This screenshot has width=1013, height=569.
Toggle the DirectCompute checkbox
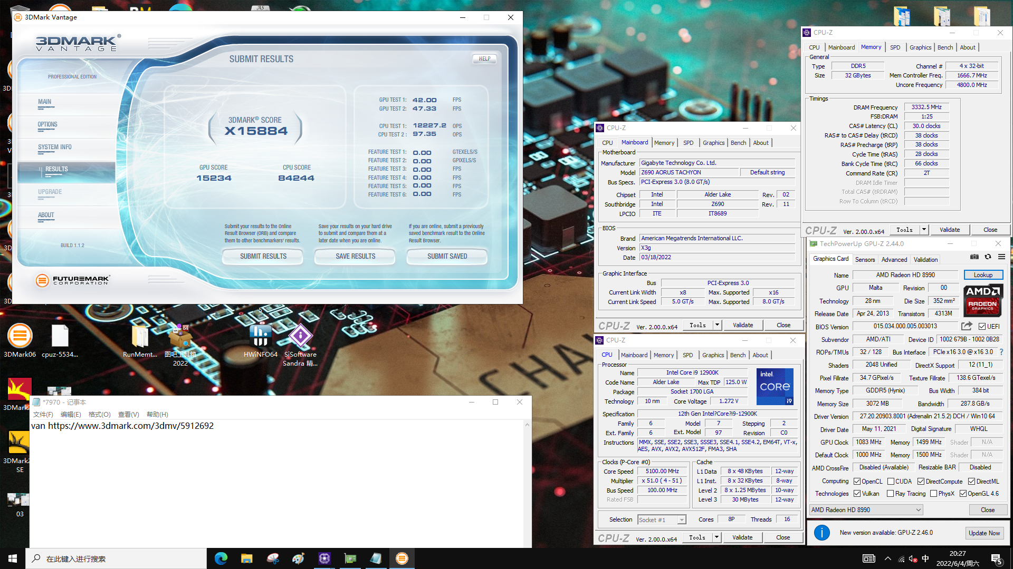pyautogui.click(x=921, y=482)
